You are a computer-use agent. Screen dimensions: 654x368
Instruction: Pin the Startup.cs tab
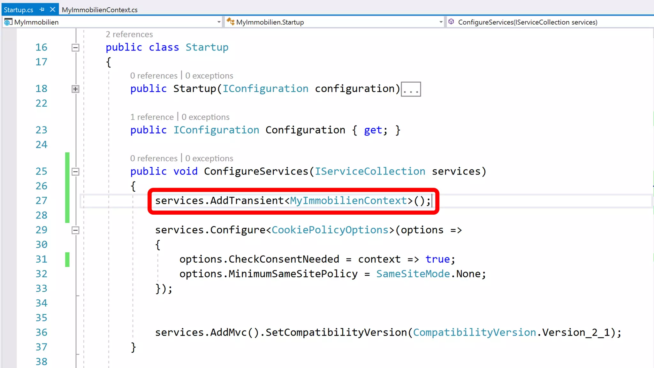pos(42,10)
